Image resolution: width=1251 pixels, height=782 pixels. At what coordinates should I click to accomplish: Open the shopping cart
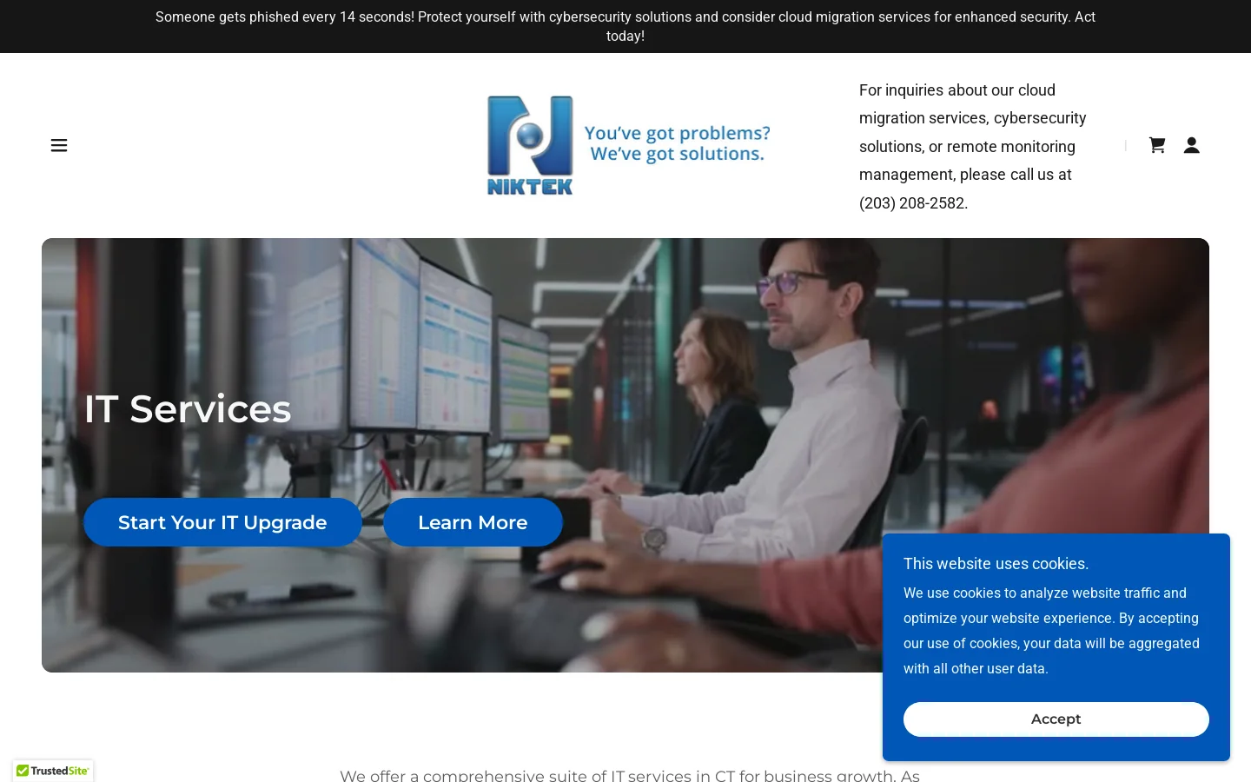click(1156, 145)
